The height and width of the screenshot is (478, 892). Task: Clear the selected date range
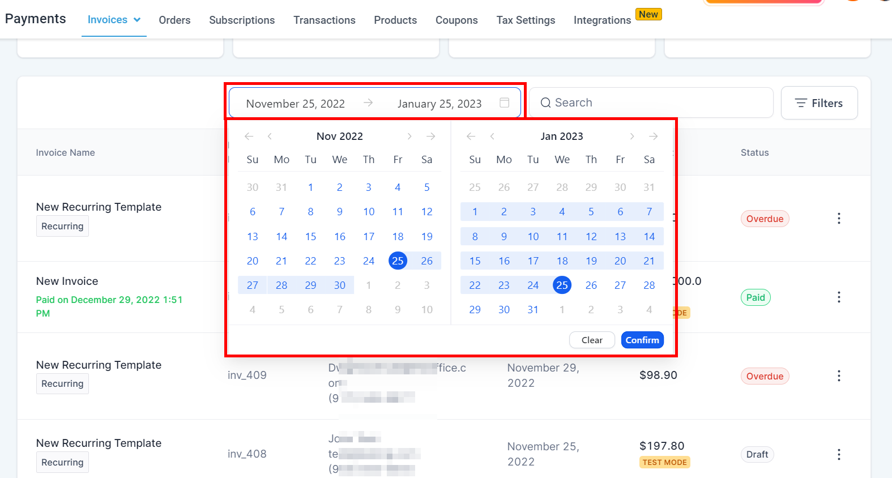[x=592, y=340]
